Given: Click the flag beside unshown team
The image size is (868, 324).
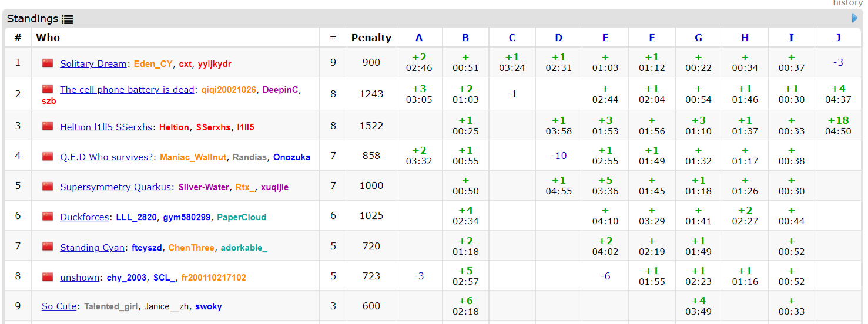Looking at the screenshot, I should 48,277.
